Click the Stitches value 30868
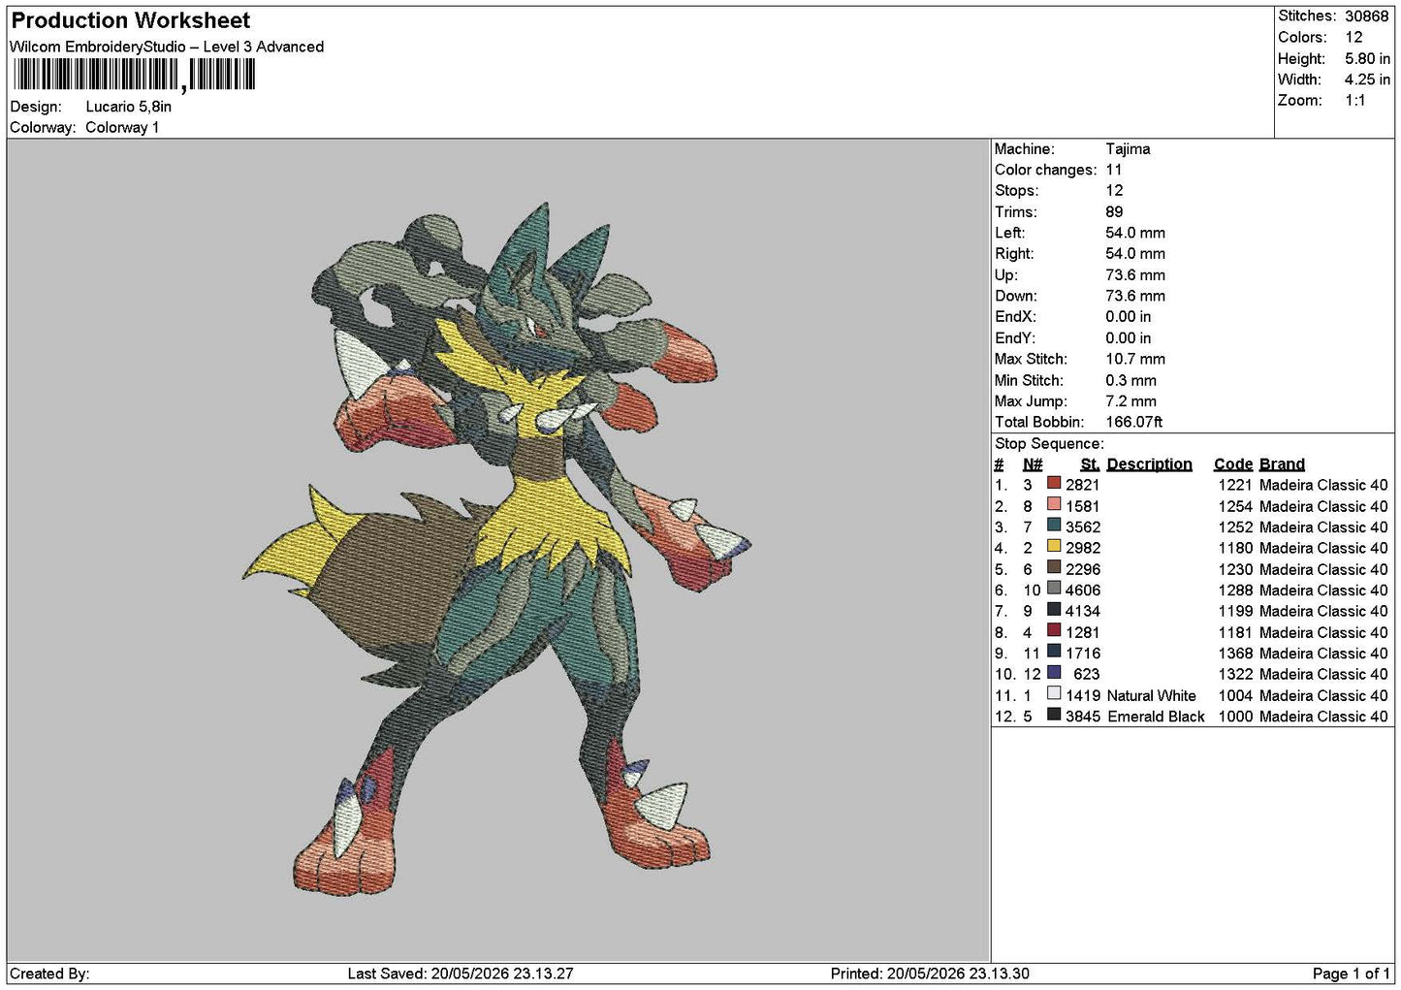 [1366, 16]
